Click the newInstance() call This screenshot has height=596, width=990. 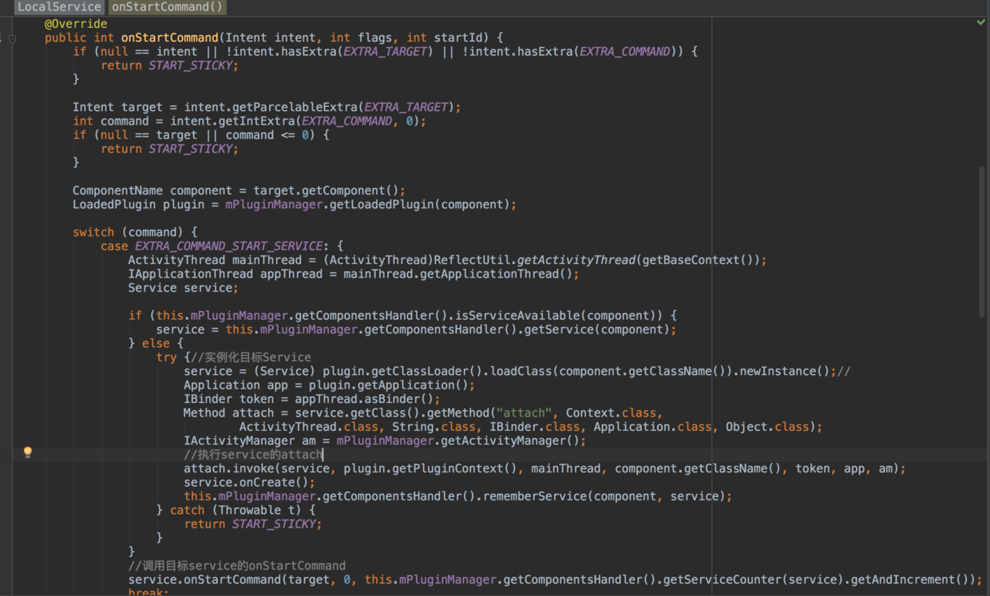coord(785,371)
